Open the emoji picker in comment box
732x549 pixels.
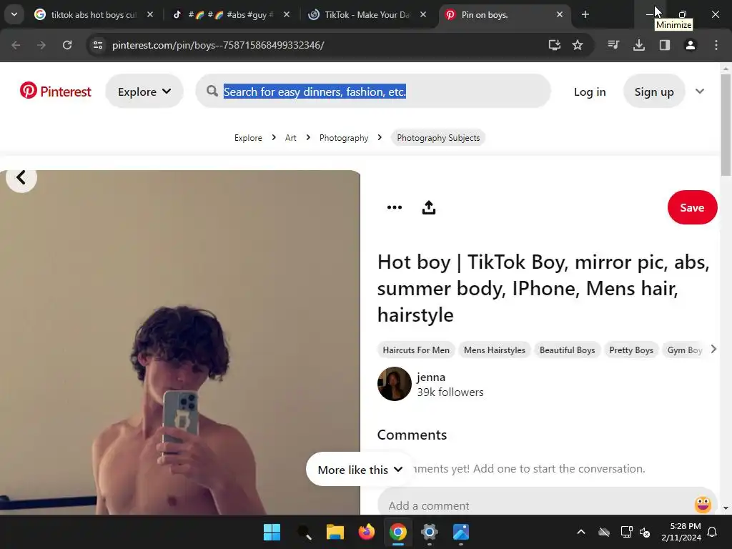(x=703, y=505)
